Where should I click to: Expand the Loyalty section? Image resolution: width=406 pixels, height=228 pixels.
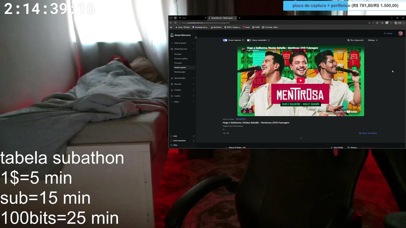pyautogui.click(x=182, y=96)
